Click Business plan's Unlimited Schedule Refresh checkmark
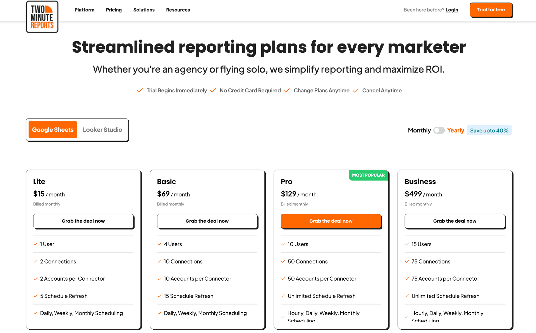This screenshot has width=536, height=333. 407,296
